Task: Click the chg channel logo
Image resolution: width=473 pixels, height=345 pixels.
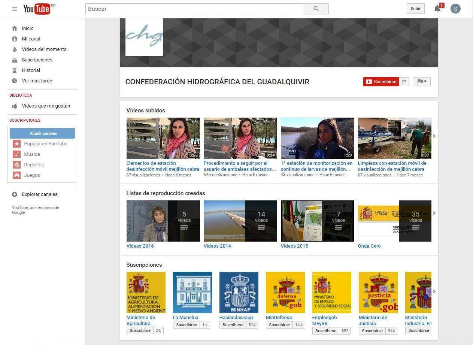Action: click(144, 37)
